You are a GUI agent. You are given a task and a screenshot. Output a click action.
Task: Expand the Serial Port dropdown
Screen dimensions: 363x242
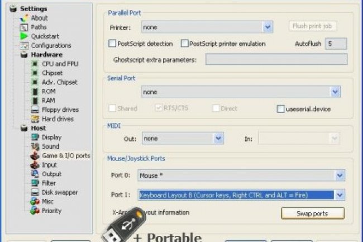pos(335,92)
